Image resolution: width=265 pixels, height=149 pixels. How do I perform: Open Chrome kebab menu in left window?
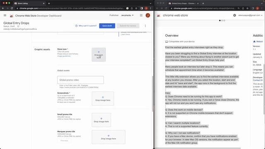click(150, 8)
